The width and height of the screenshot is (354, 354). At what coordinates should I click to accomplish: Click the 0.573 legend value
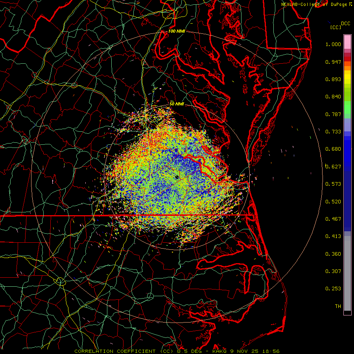coord(333,184)
